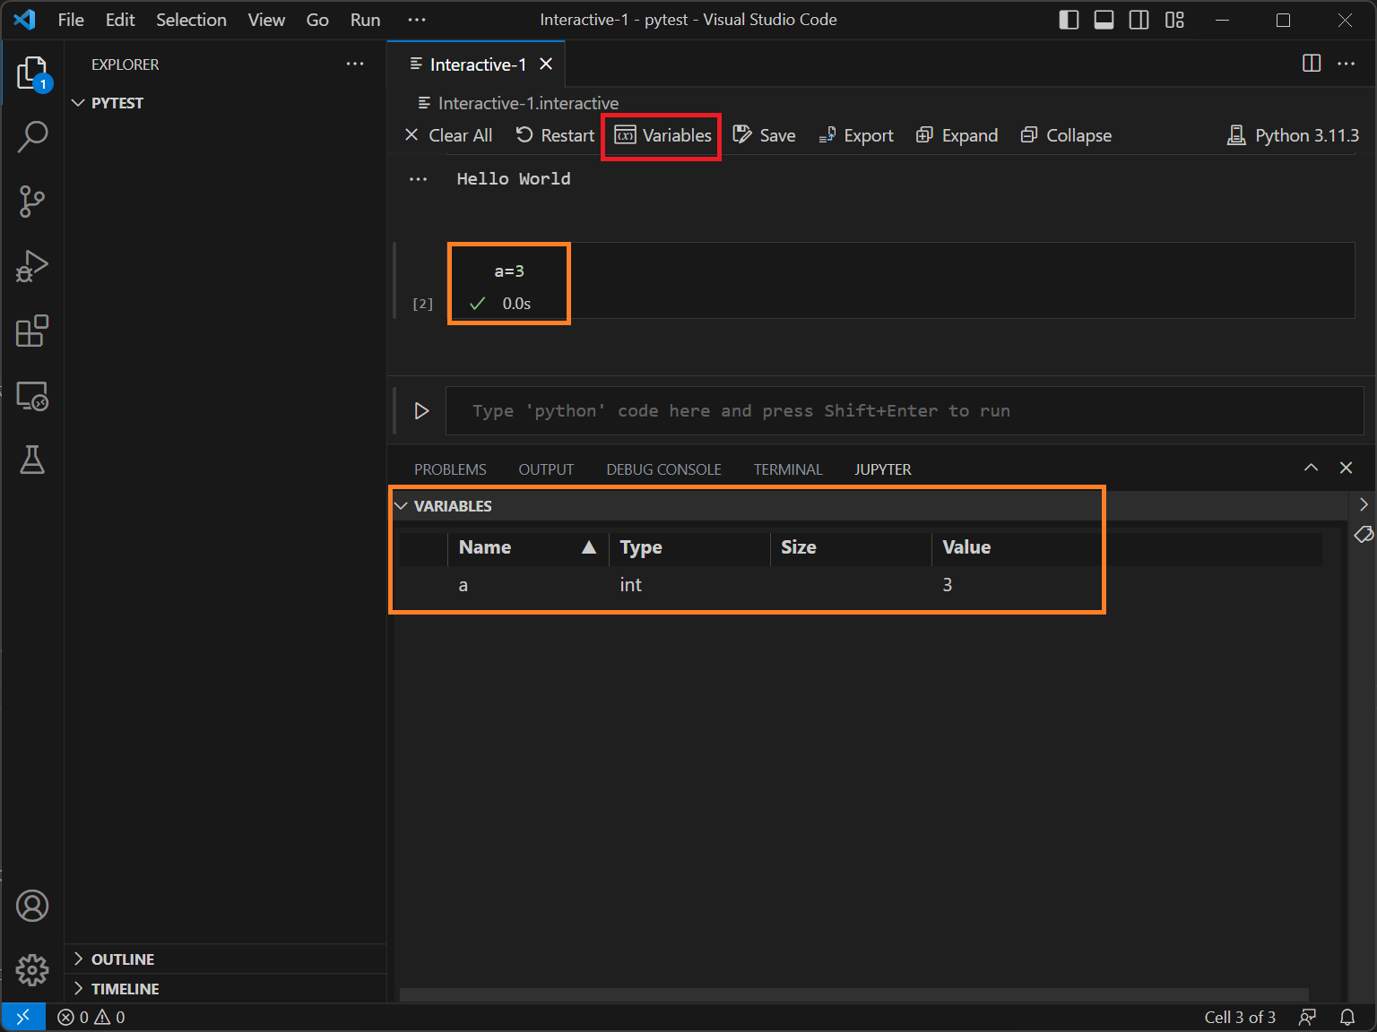Open the Extensions view
1377x1032 pixels.
tap(32, 331)
